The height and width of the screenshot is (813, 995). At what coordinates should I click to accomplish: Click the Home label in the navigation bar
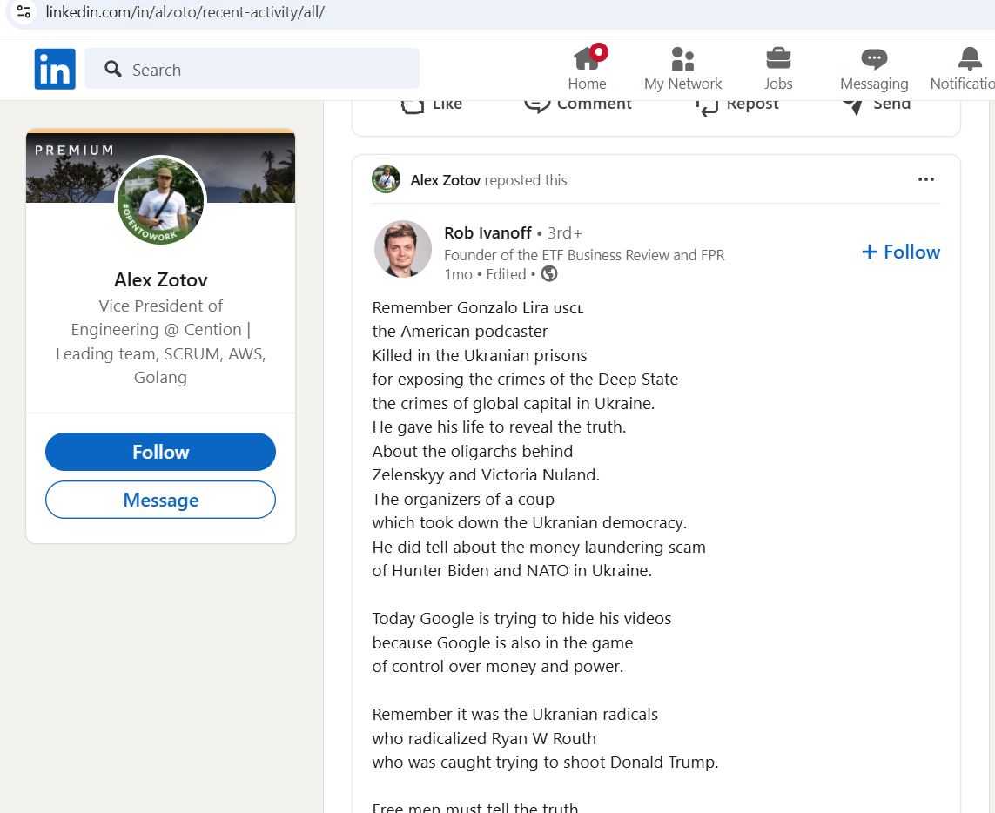tap(587, 84)
